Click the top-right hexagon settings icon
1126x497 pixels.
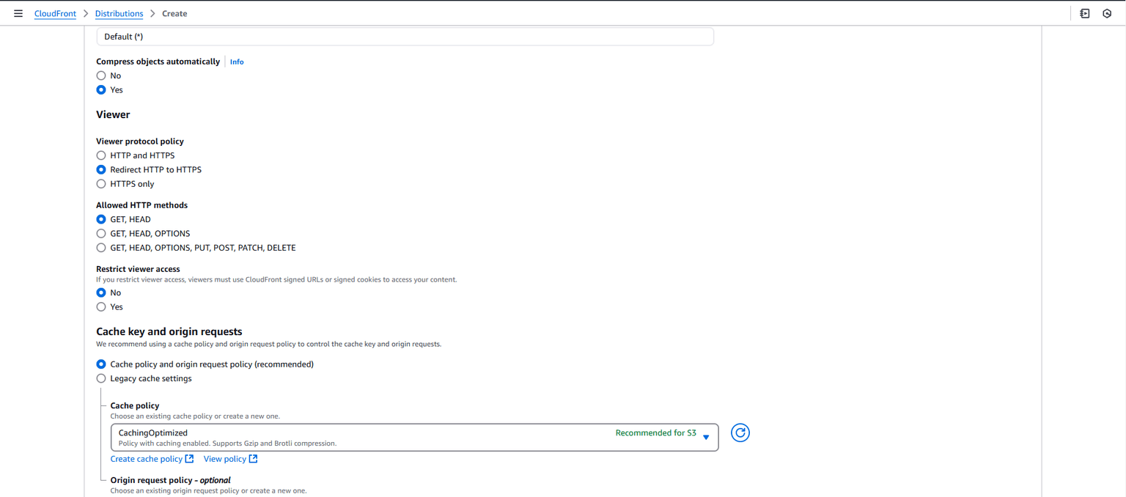point(1107,13)
